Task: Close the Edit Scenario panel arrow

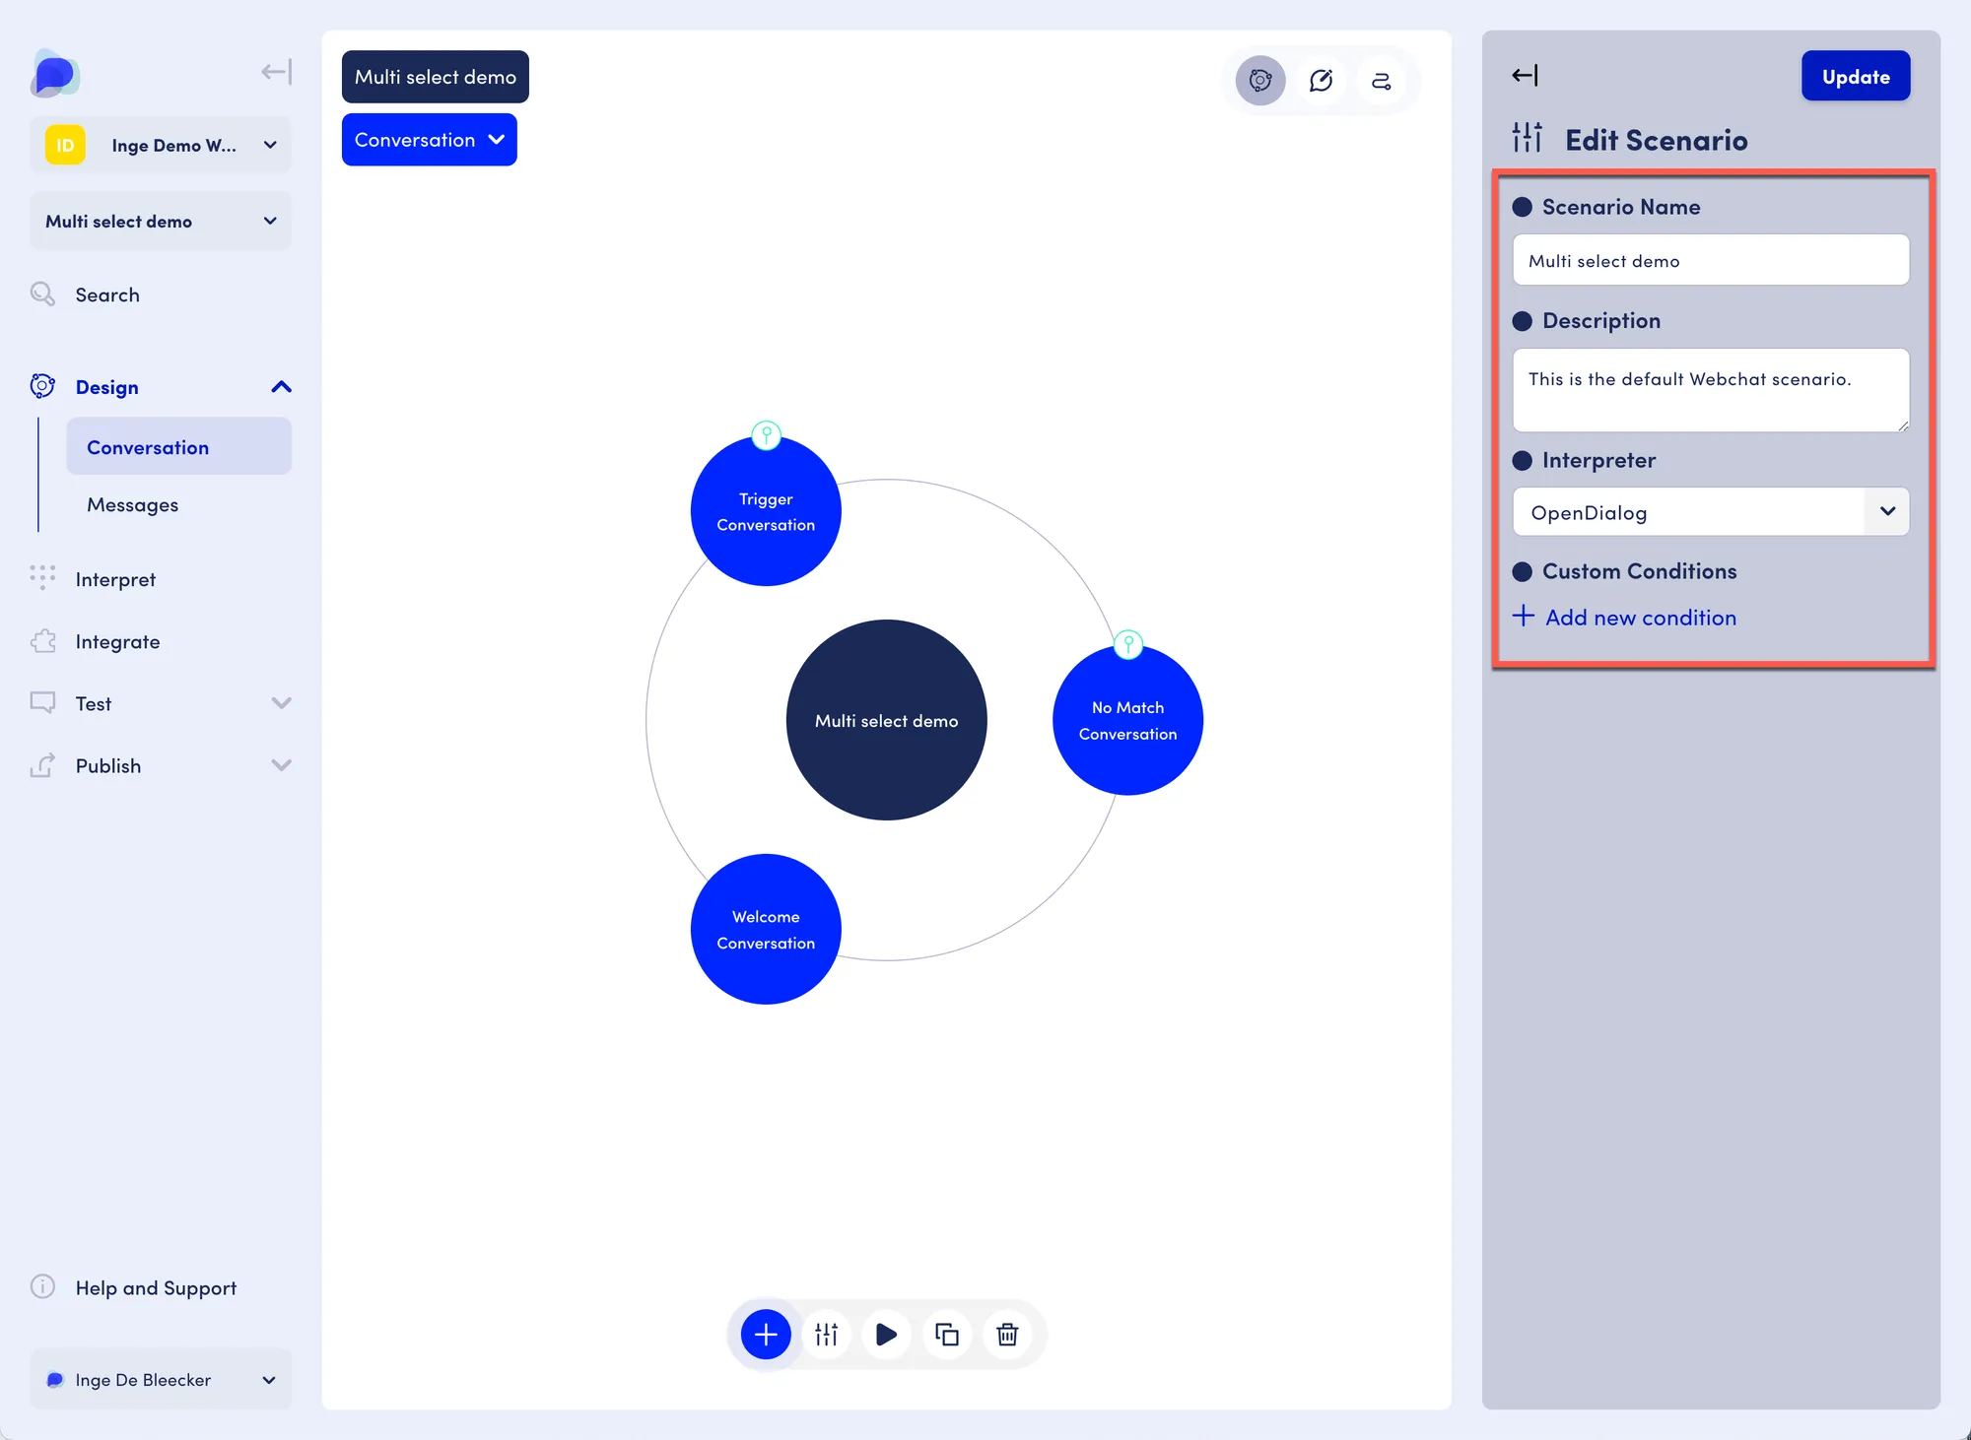Action: tap(1525, 76)
